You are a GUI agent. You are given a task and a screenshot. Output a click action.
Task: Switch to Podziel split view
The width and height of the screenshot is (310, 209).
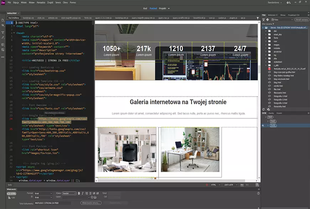pos(153,9)
